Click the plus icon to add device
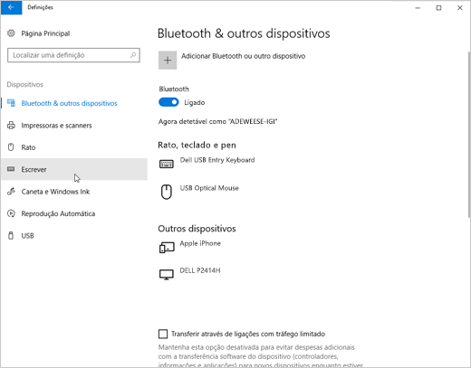 click(x=168, y=61)
